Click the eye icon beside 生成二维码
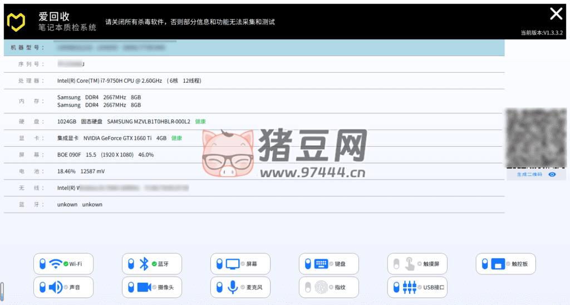The height and width of the screenshot is (305, 570). pyautogui.click(x=552, y=174)
